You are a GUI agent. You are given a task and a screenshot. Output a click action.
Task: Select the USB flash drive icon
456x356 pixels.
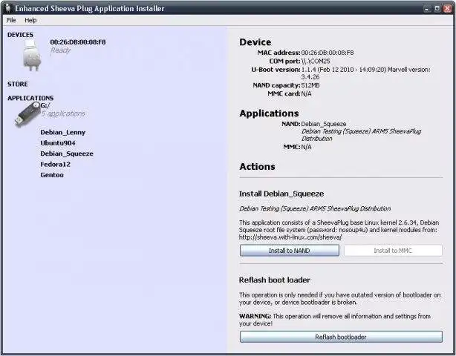(27, 114)
